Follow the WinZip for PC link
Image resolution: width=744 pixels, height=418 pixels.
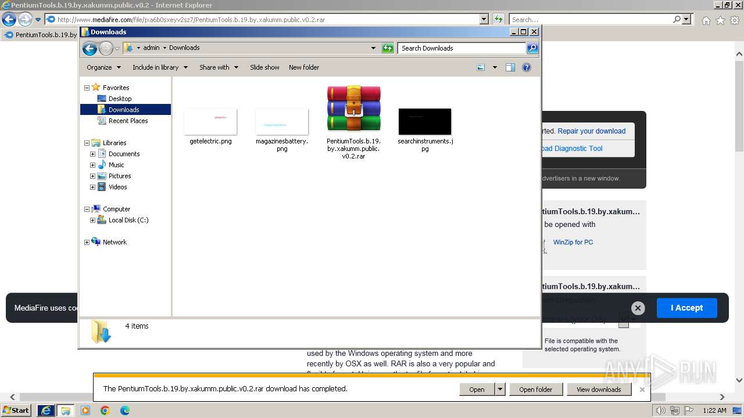(x=573, y=242)
